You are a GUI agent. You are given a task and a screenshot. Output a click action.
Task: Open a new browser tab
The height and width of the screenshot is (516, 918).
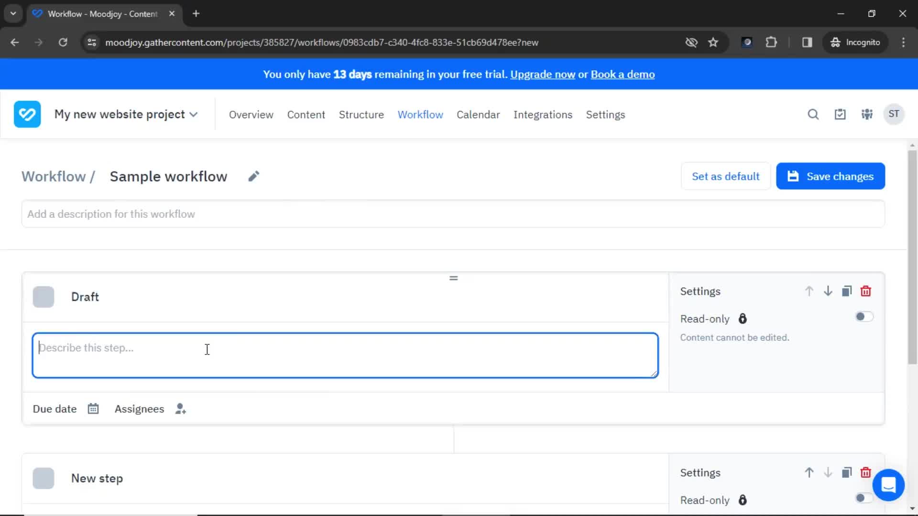coord(196,14)
